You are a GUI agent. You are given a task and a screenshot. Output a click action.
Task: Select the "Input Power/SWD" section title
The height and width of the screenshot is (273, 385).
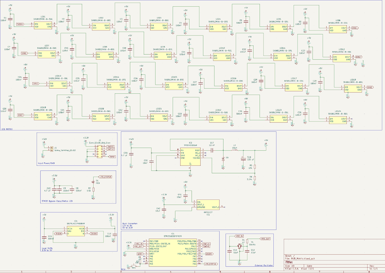[x=46, y=163]
